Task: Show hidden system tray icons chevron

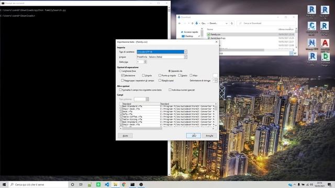Action: click(295, 184)
